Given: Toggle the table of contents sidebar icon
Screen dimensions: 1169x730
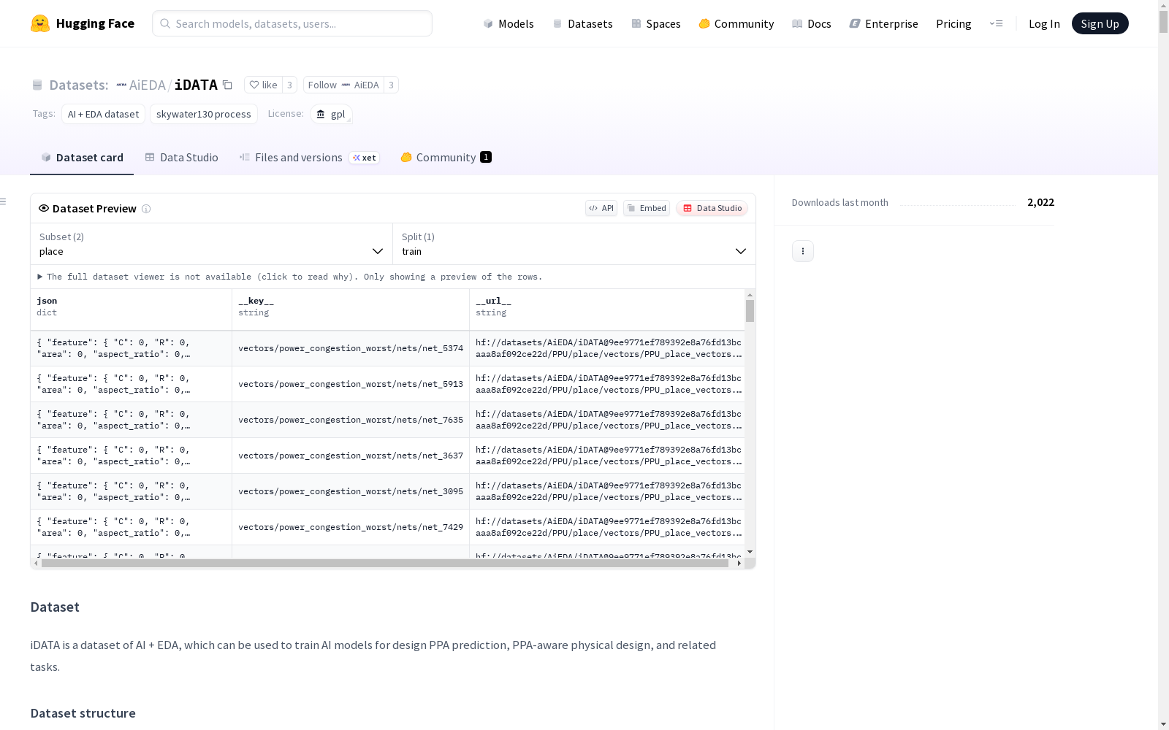Looking at the screenshot, I should (4, 201).
